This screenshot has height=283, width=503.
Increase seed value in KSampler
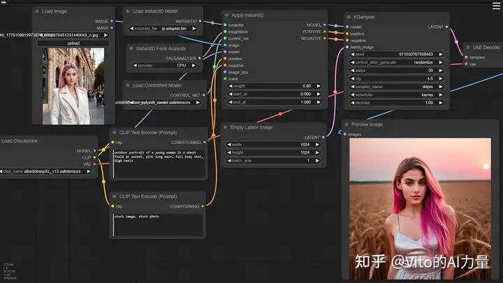pos(441,55)
